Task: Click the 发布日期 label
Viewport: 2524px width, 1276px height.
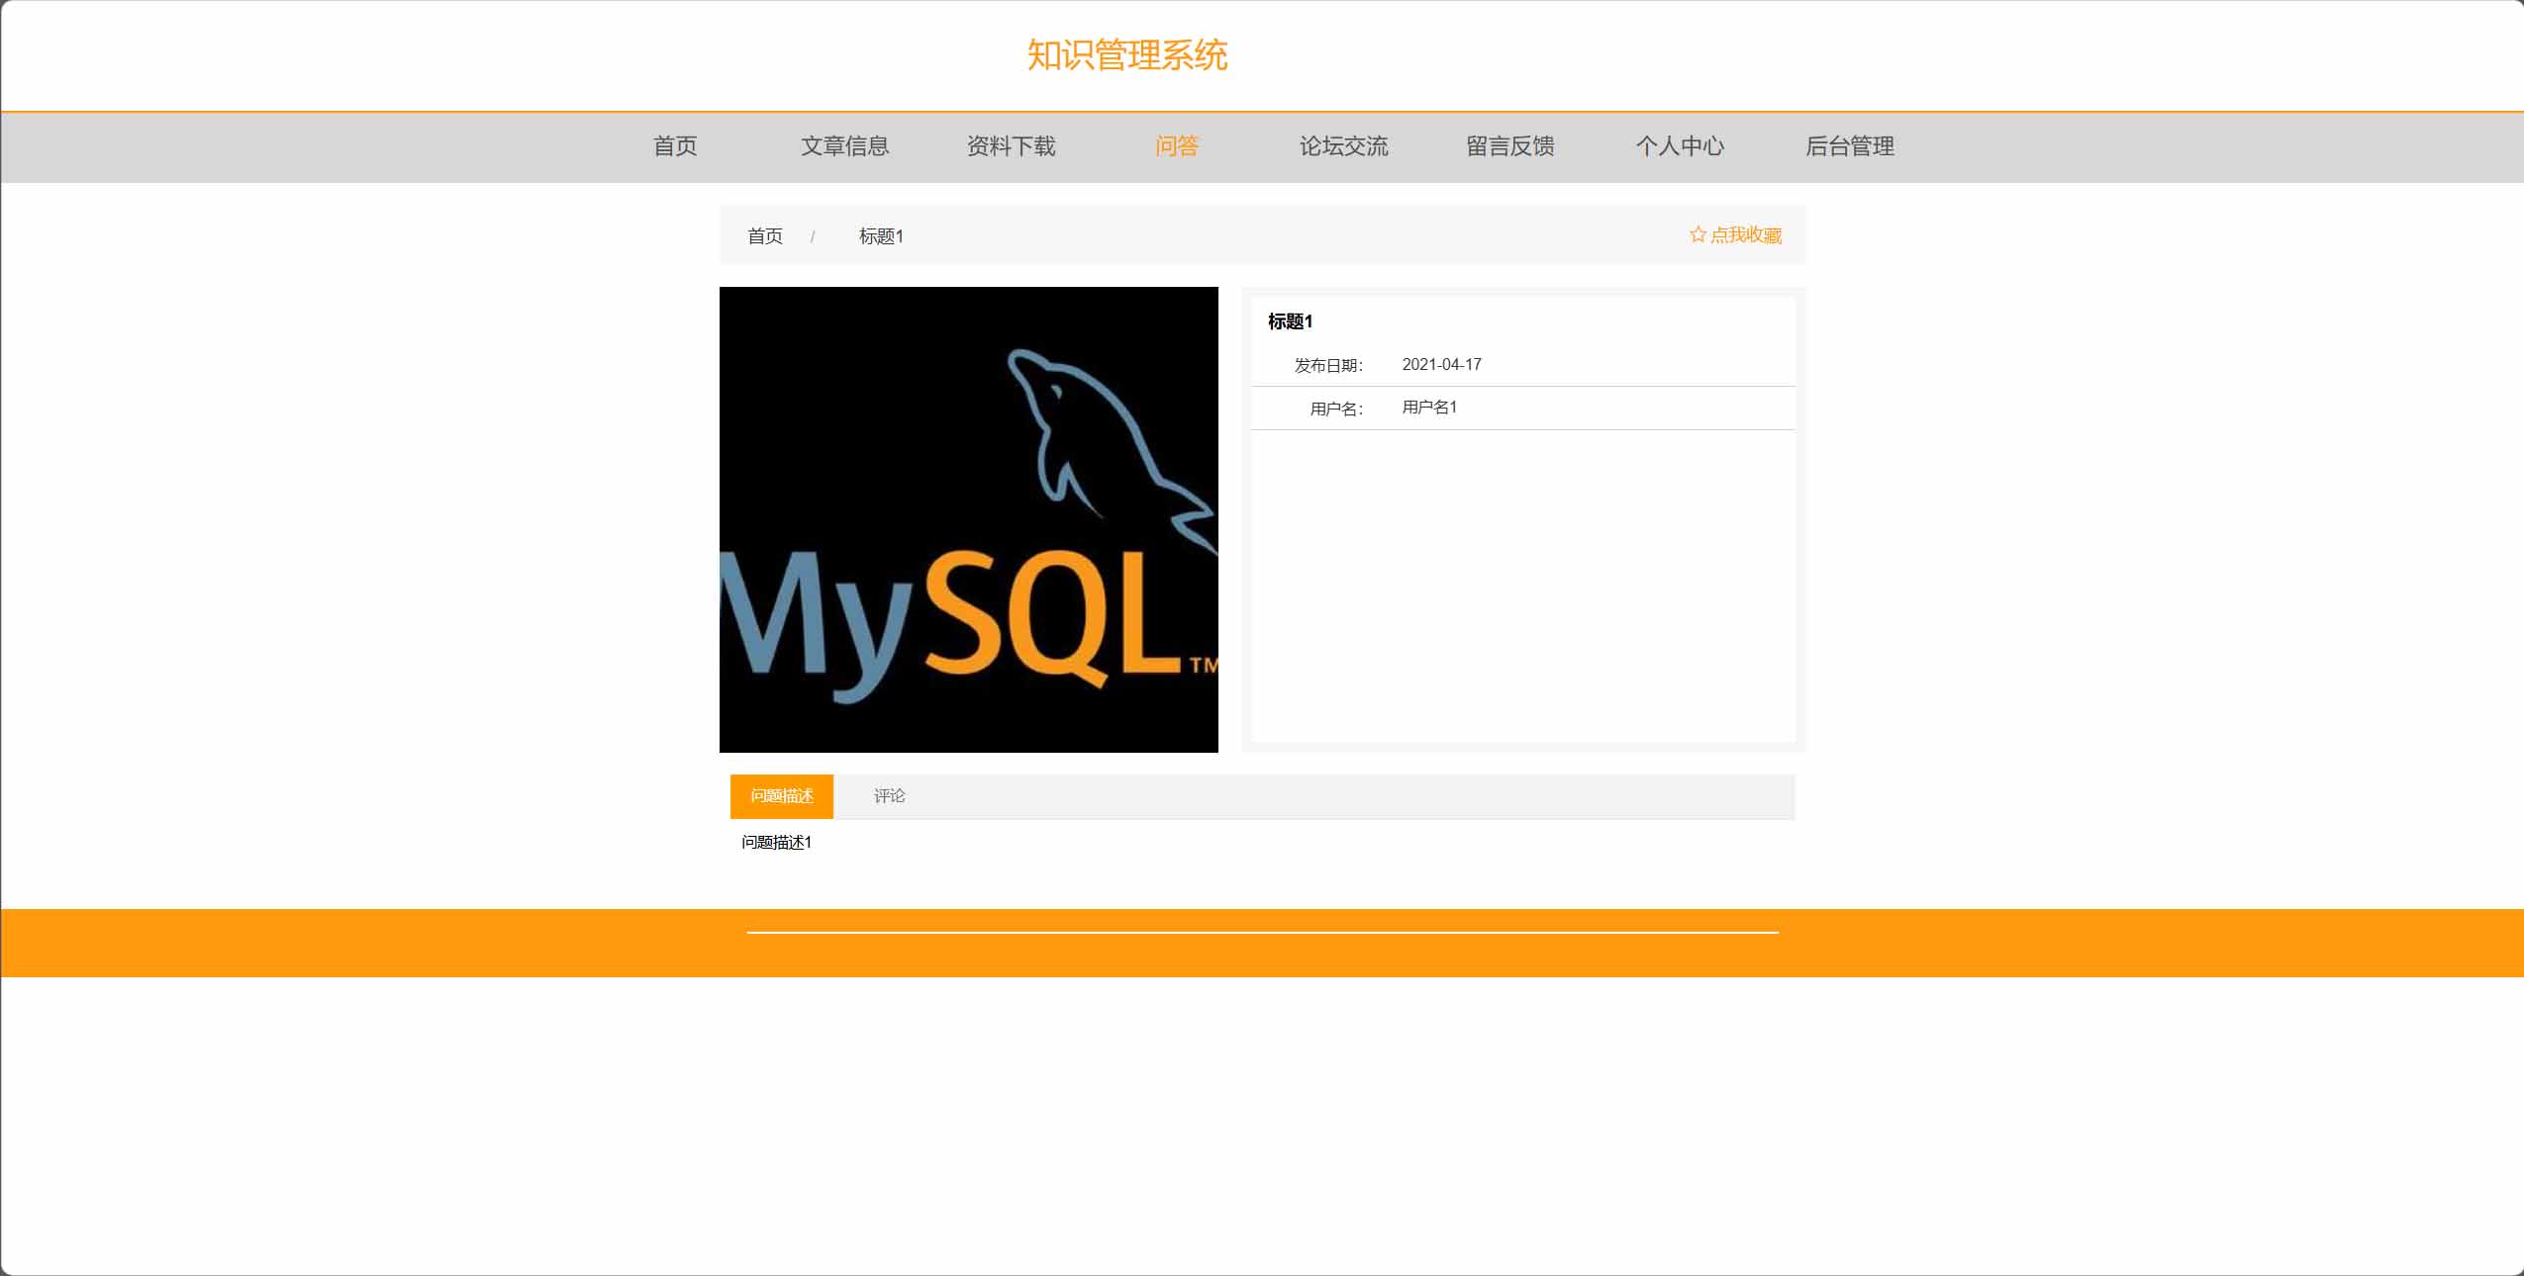Action: click(x=1328, y=365)
